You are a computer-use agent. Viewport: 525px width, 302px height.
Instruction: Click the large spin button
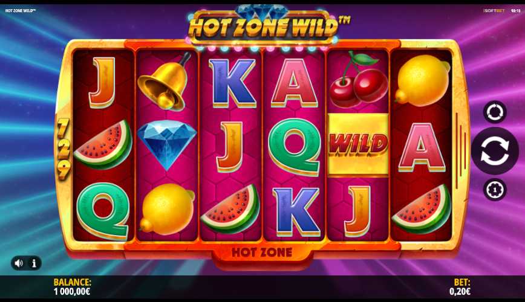coord(495,151)
